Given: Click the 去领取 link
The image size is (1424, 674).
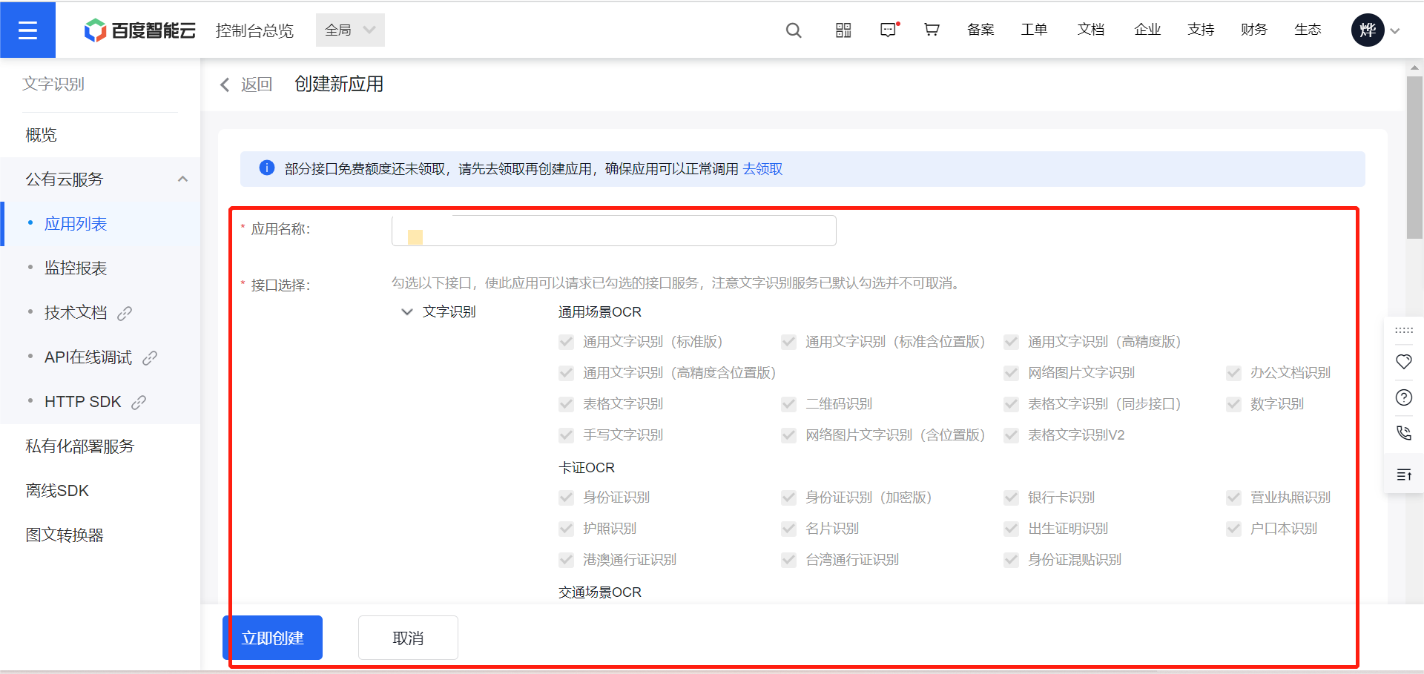Looking at the screenshot, I should point(762,169).
